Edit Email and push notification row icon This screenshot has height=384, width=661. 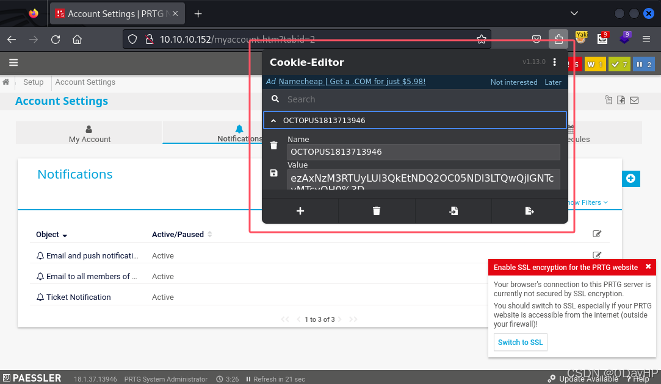pyautogui.click(x=596, y=255)
